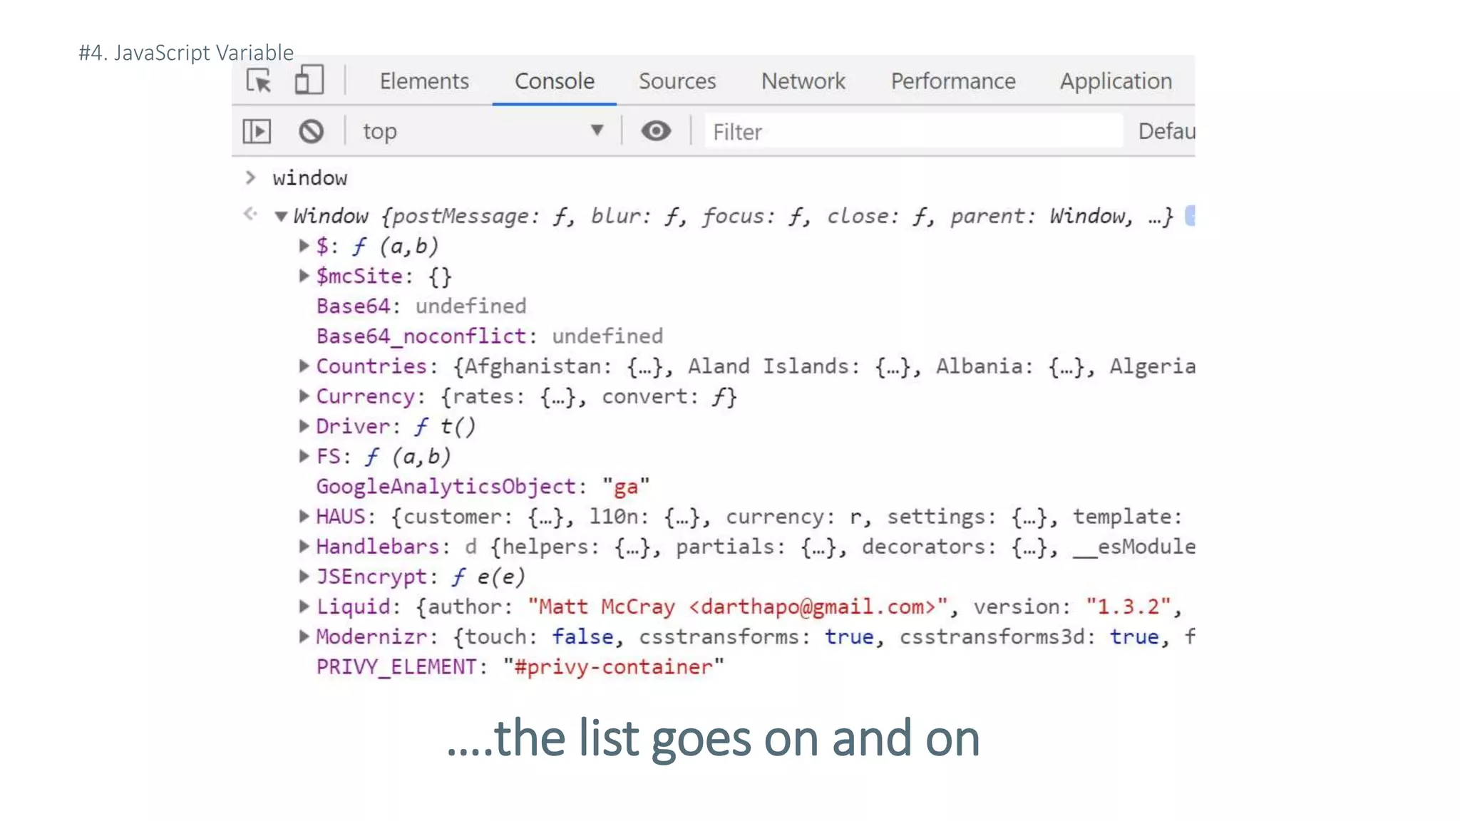The height and width of the screenshot is (821, 1460).
Task: Click the PRIVY_ELEMENT "#privy-container" row
Action: pyautogui.click(x=520, y=667)
